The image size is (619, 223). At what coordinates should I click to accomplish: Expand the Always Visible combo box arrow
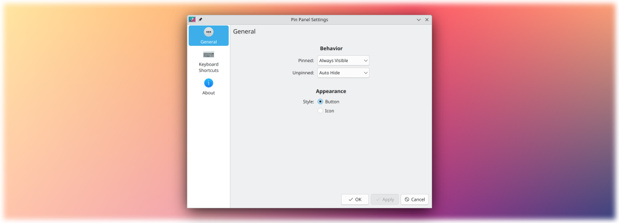click(x=366, y=61)
